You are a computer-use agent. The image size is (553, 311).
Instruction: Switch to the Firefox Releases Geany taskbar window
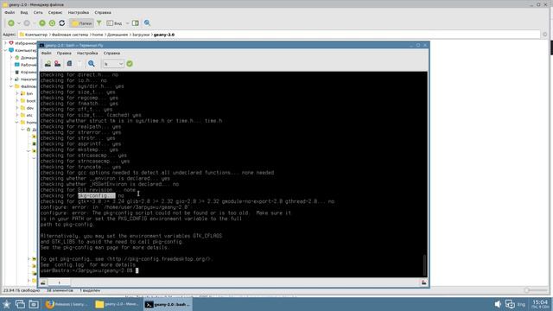click(67, 304)
